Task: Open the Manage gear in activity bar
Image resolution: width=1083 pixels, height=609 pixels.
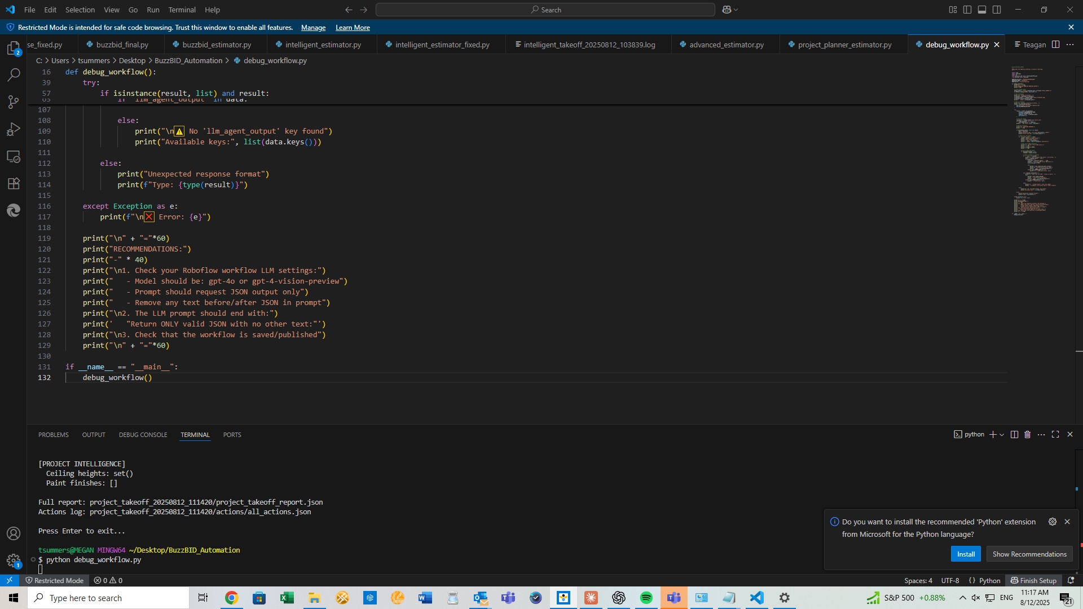Action: [14, 561]
